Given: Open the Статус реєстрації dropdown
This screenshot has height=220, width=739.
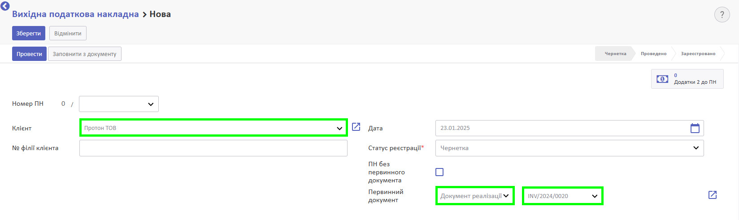Looking at the screenshot, I should (569, 148).
